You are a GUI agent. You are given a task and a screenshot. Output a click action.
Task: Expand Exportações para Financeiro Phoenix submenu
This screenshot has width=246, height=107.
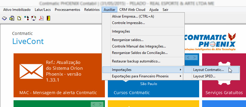[143, 76]
